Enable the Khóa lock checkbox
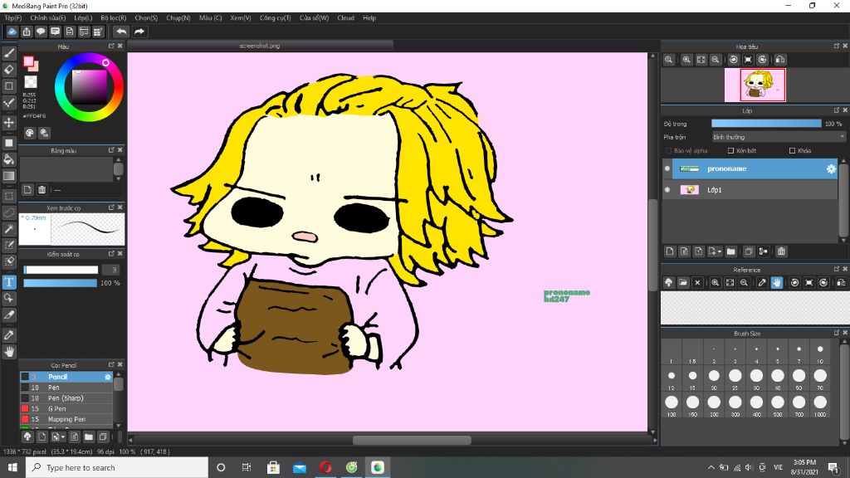 click(x=792, y=151)
